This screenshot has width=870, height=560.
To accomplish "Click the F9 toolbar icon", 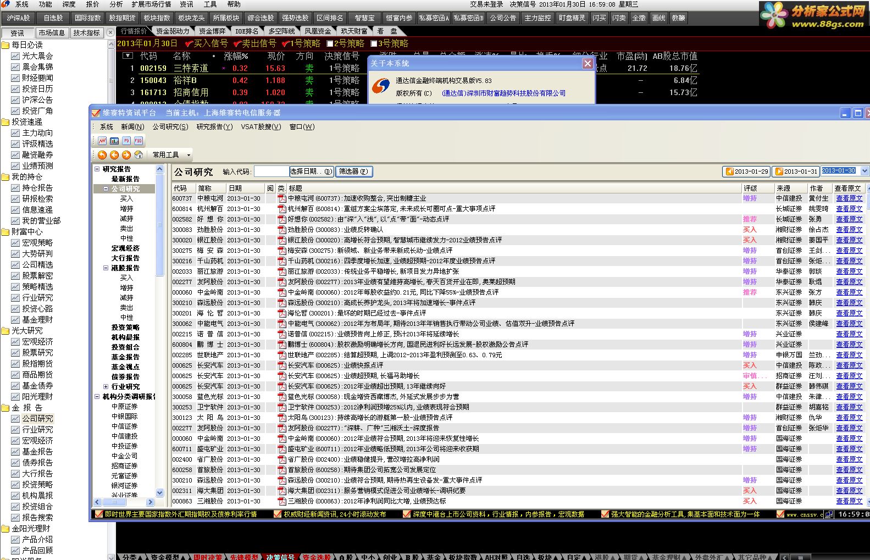I will click(126, 141).
